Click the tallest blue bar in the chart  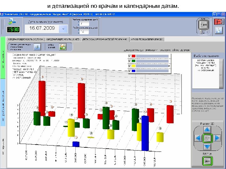(x=145, y=133)
